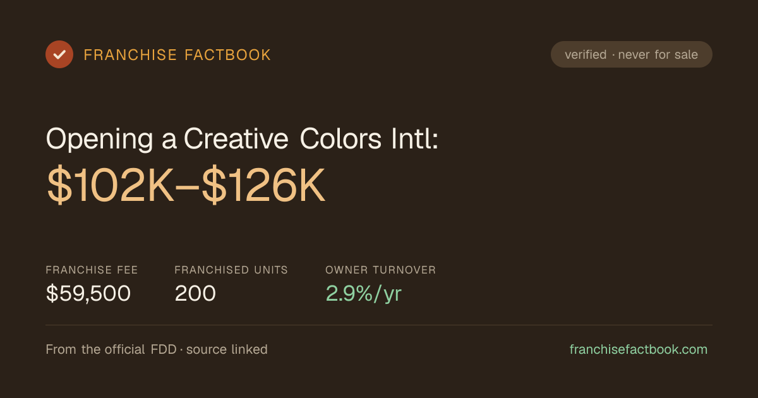Viewport: 758px width, 398px height.
Task: Click the From the official FDD text
Action: (112, 349)
